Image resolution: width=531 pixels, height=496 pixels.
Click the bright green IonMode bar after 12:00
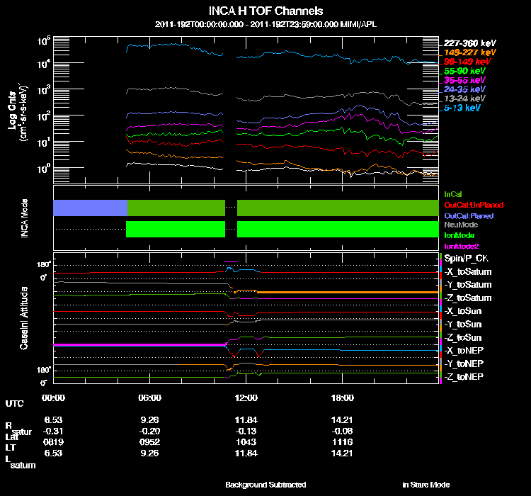[x=338, y=229]
